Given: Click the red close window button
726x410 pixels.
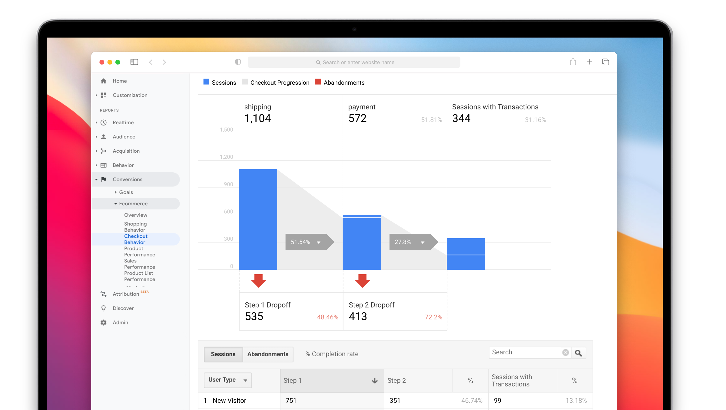Looking at the screenshot, I should coord(102,62).
